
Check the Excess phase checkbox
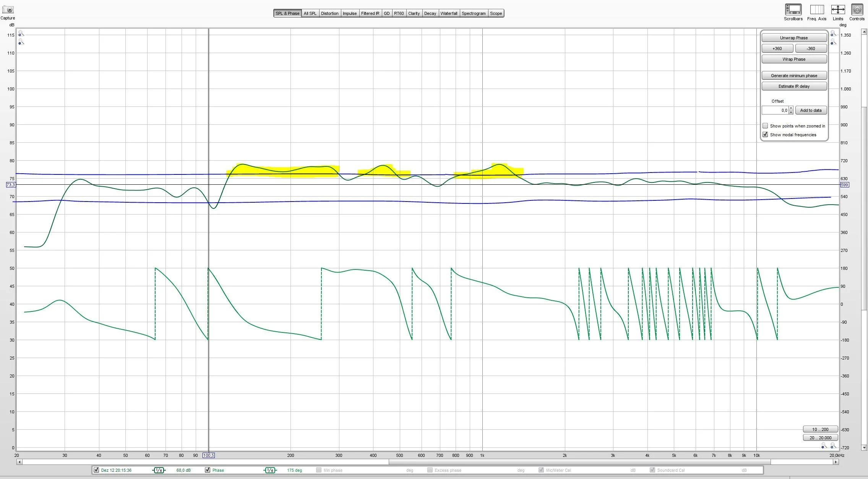click(x=430, y=470)
